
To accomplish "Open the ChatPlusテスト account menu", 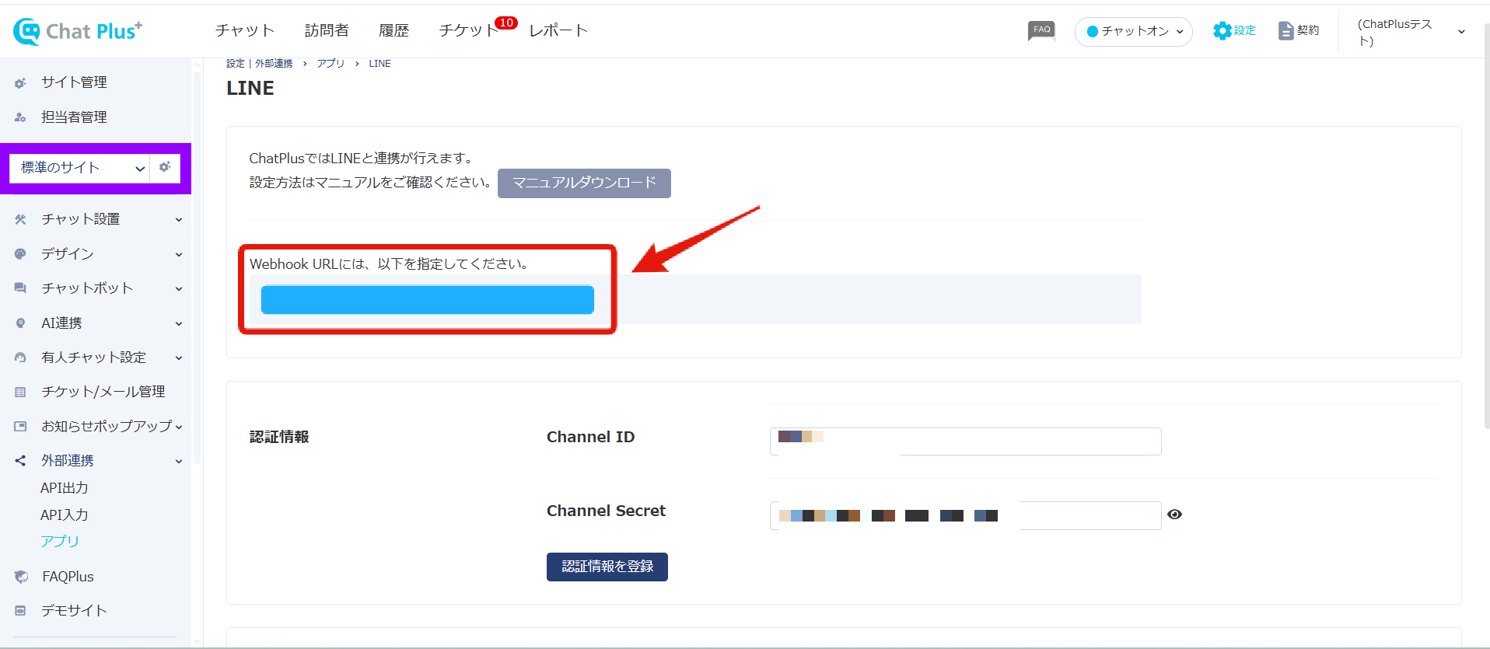I will [1411, 32].
